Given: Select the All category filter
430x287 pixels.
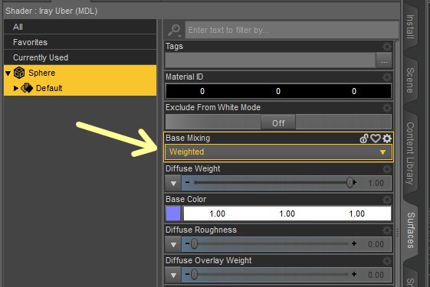Looking at the screenshot, I should pyautogui.click(x=80, y=27).
